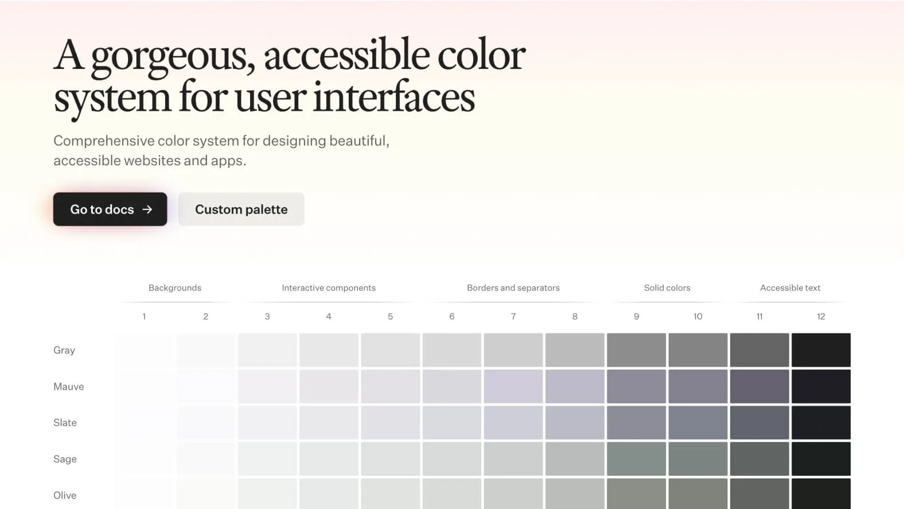Screen dimensions: 904x509
Task: Pick the Slate step 9 swatch
Action: click(x=636, y=422)
